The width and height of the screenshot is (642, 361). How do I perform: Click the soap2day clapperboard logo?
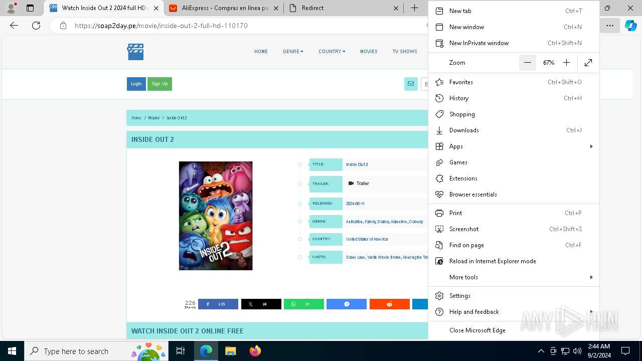click(x=135, y=52)
